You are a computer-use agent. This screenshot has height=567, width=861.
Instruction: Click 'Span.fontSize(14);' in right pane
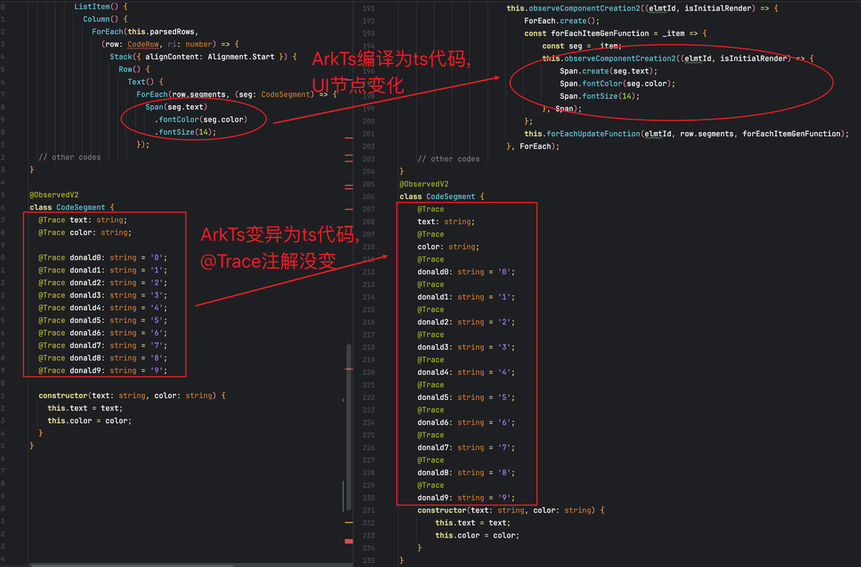pos(600,96)
